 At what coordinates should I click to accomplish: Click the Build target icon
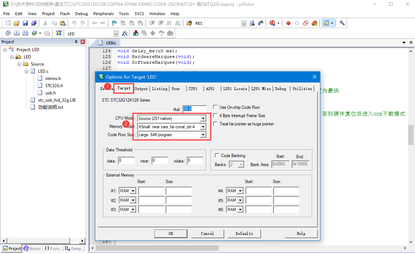tap(17, 33)
